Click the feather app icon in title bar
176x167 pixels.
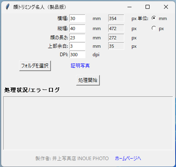pos(8,7)
